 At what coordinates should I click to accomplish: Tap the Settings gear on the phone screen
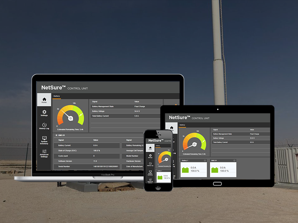coord(150,156)
